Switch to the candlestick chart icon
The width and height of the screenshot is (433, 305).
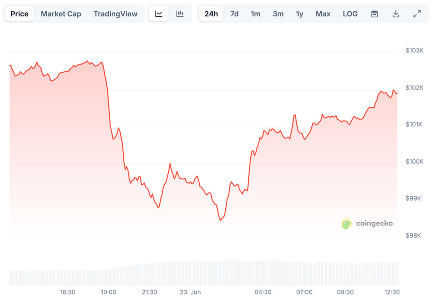[x=180, y=13]
